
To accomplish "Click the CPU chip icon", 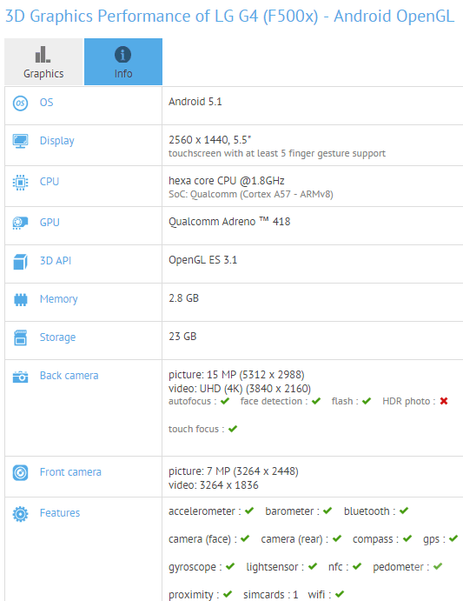I will (x=20, y=183).
